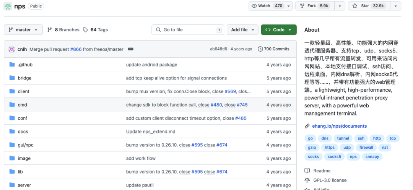Click the docs folder icon

pos(12,132)
